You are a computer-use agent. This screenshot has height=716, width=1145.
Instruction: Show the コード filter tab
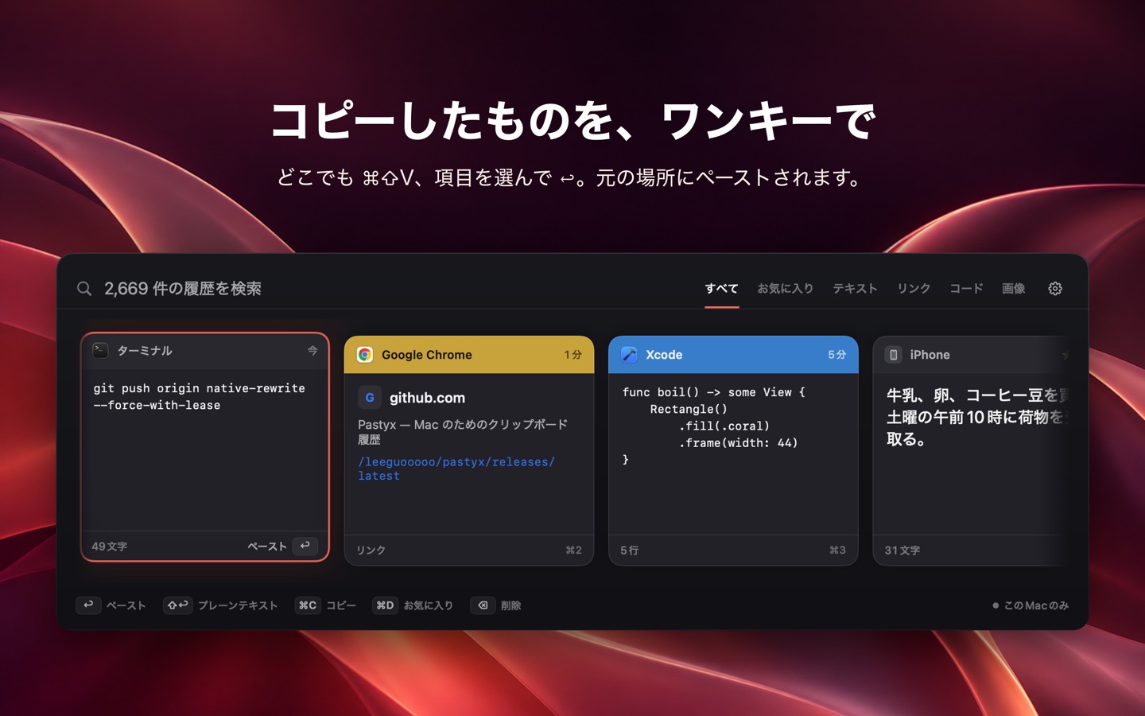(x=966, y=289)
